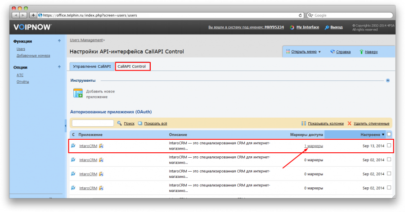405x212 pixels.
Task: Collapse the Опции sidebar section arrow
Action: coord(59,67)
